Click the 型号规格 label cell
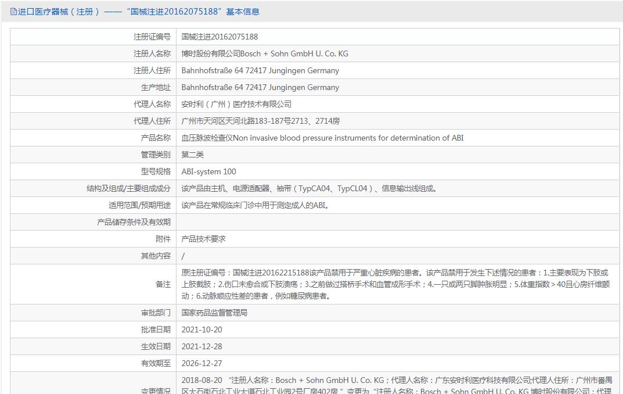Screen dimensions: 623x394 (x=93, y=171)
